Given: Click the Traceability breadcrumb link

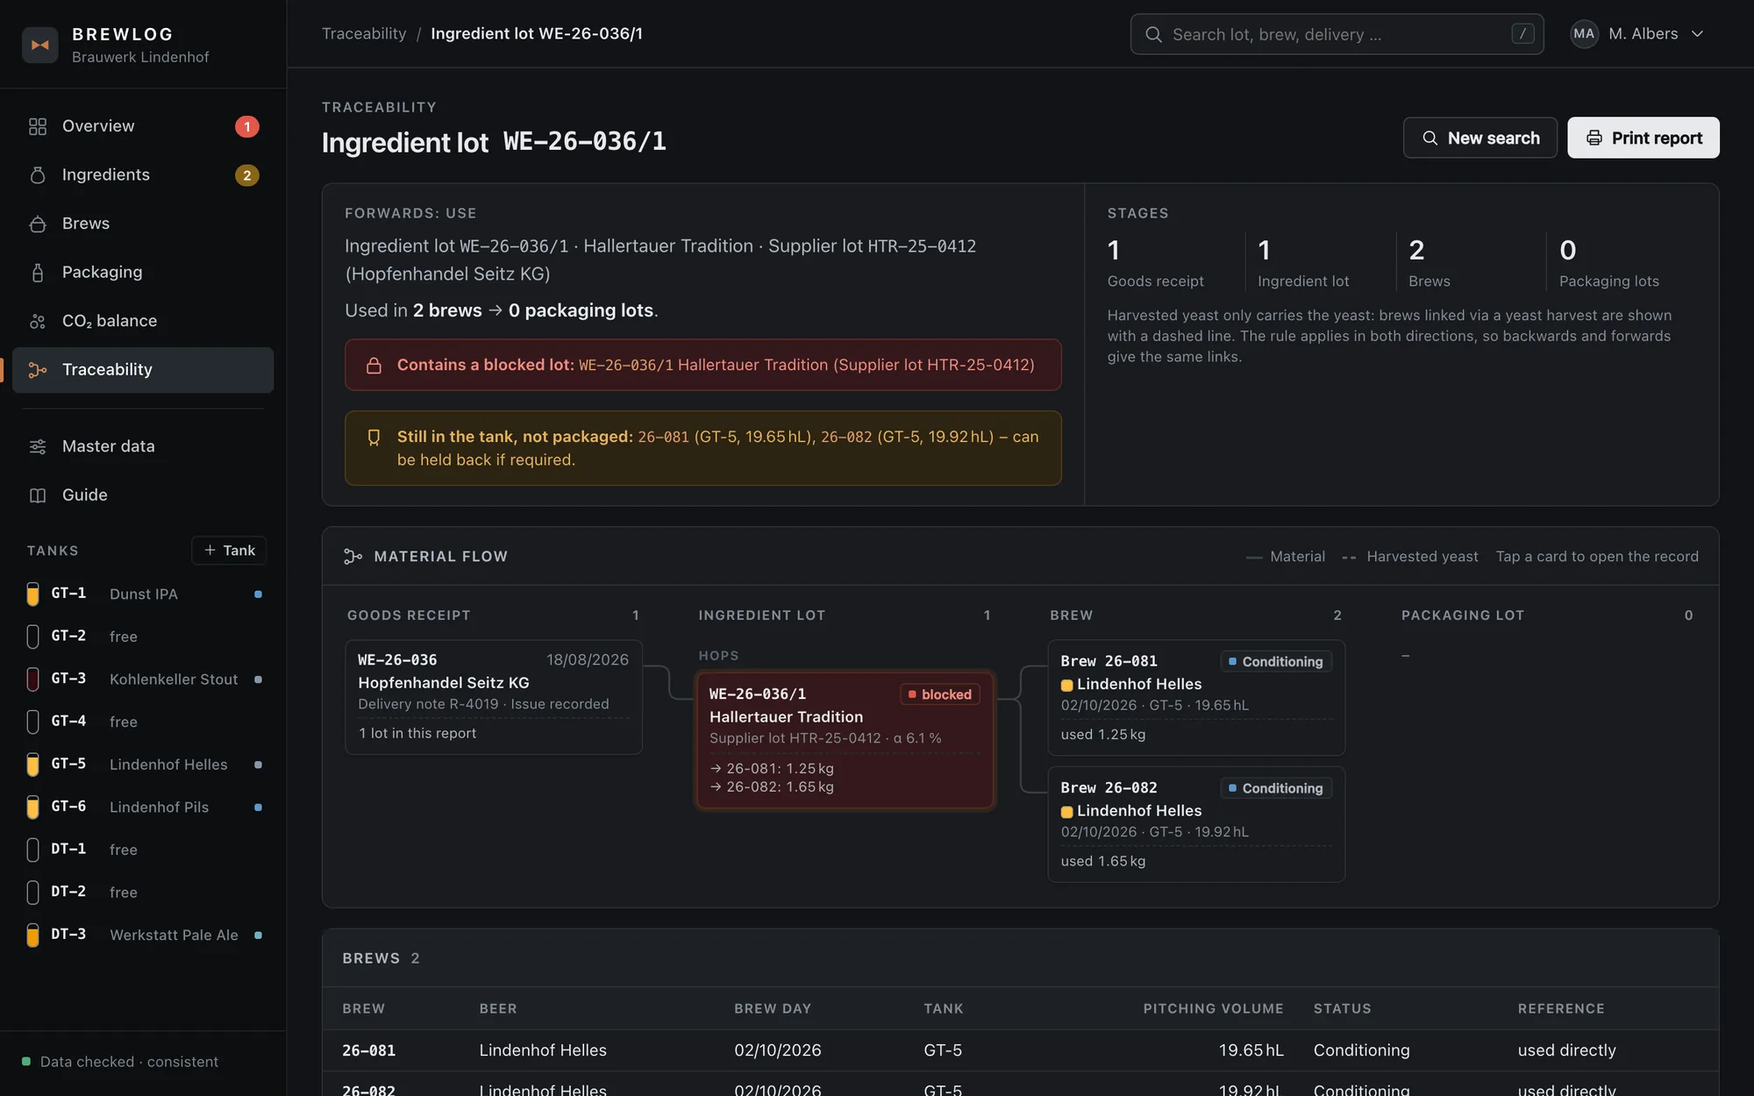Looking at the screenshot, I should coord(364,33).
